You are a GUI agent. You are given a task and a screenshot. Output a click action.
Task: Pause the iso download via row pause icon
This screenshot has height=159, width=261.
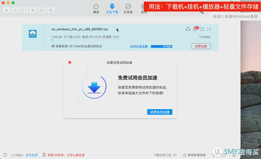click(209, 29)
